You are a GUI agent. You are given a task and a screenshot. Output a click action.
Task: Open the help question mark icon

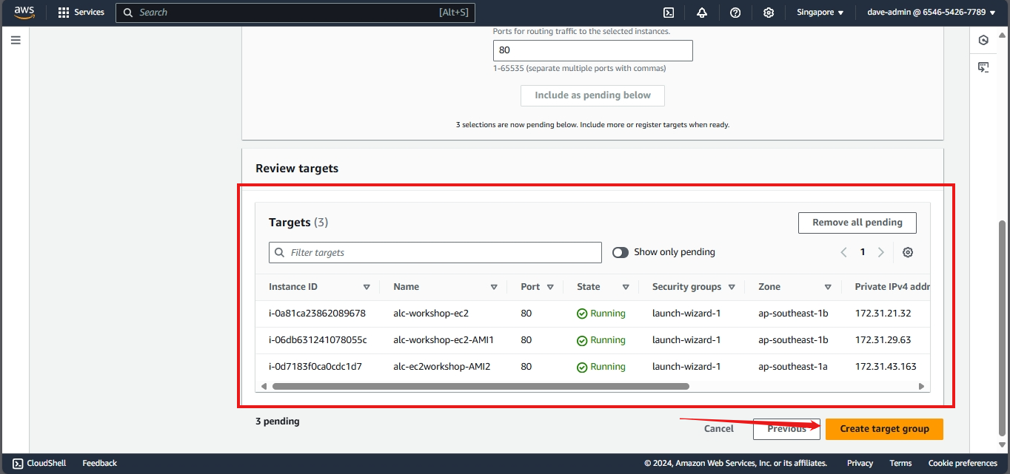tap(735, 13)
